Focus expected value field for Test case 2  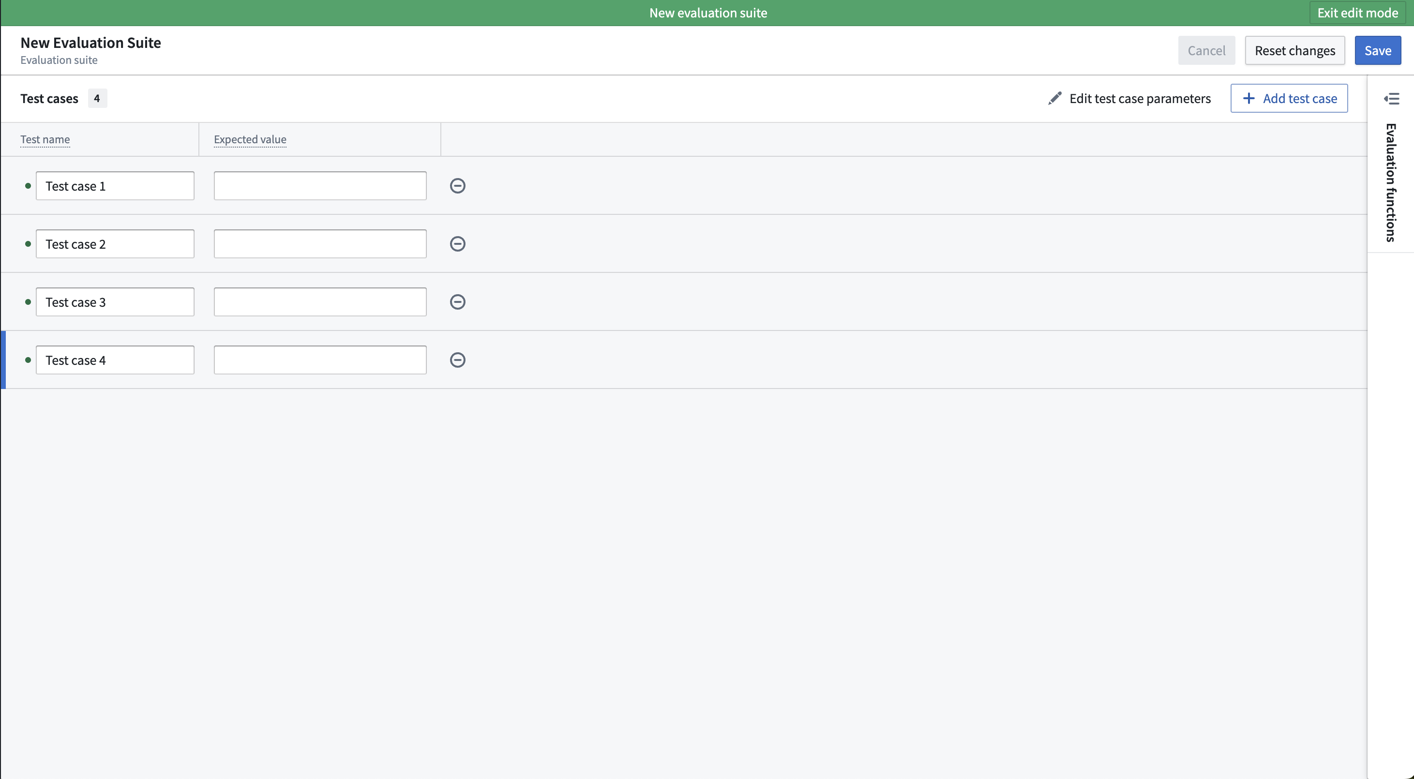320,244
